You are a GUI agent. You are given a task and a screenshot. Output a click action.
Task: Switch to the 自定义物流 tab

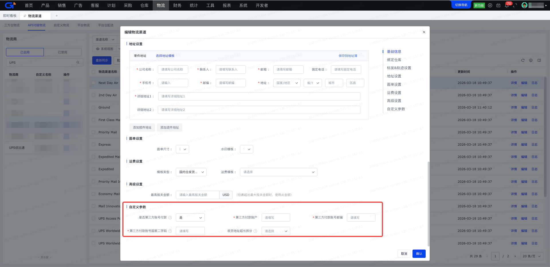click(x=62, y=25)
